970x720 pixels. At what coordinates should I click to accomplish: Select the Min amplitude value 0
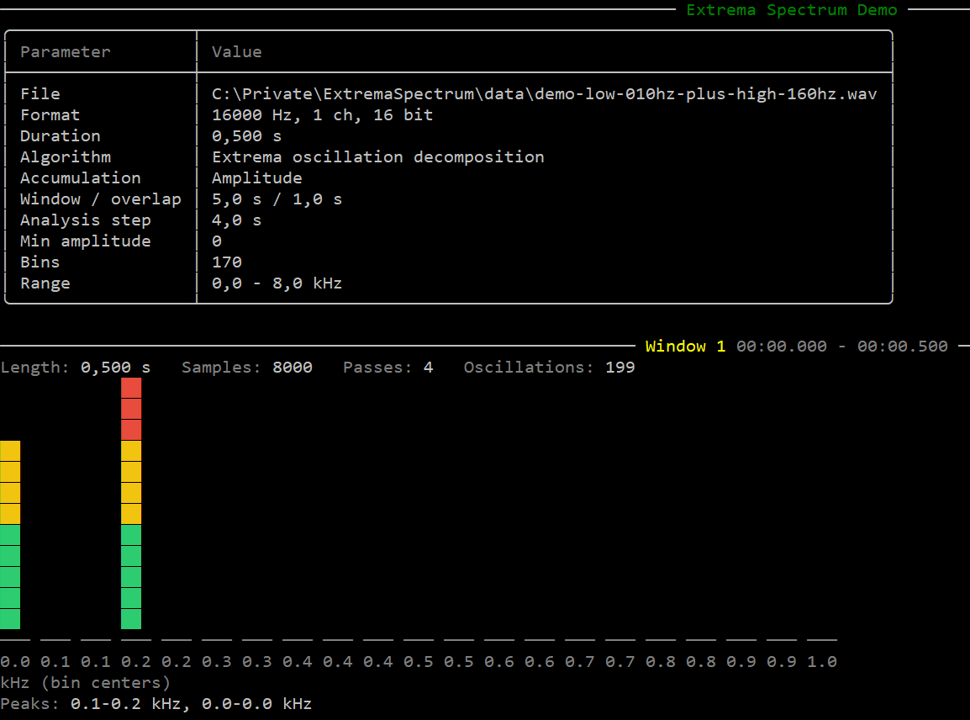point(217,241)
